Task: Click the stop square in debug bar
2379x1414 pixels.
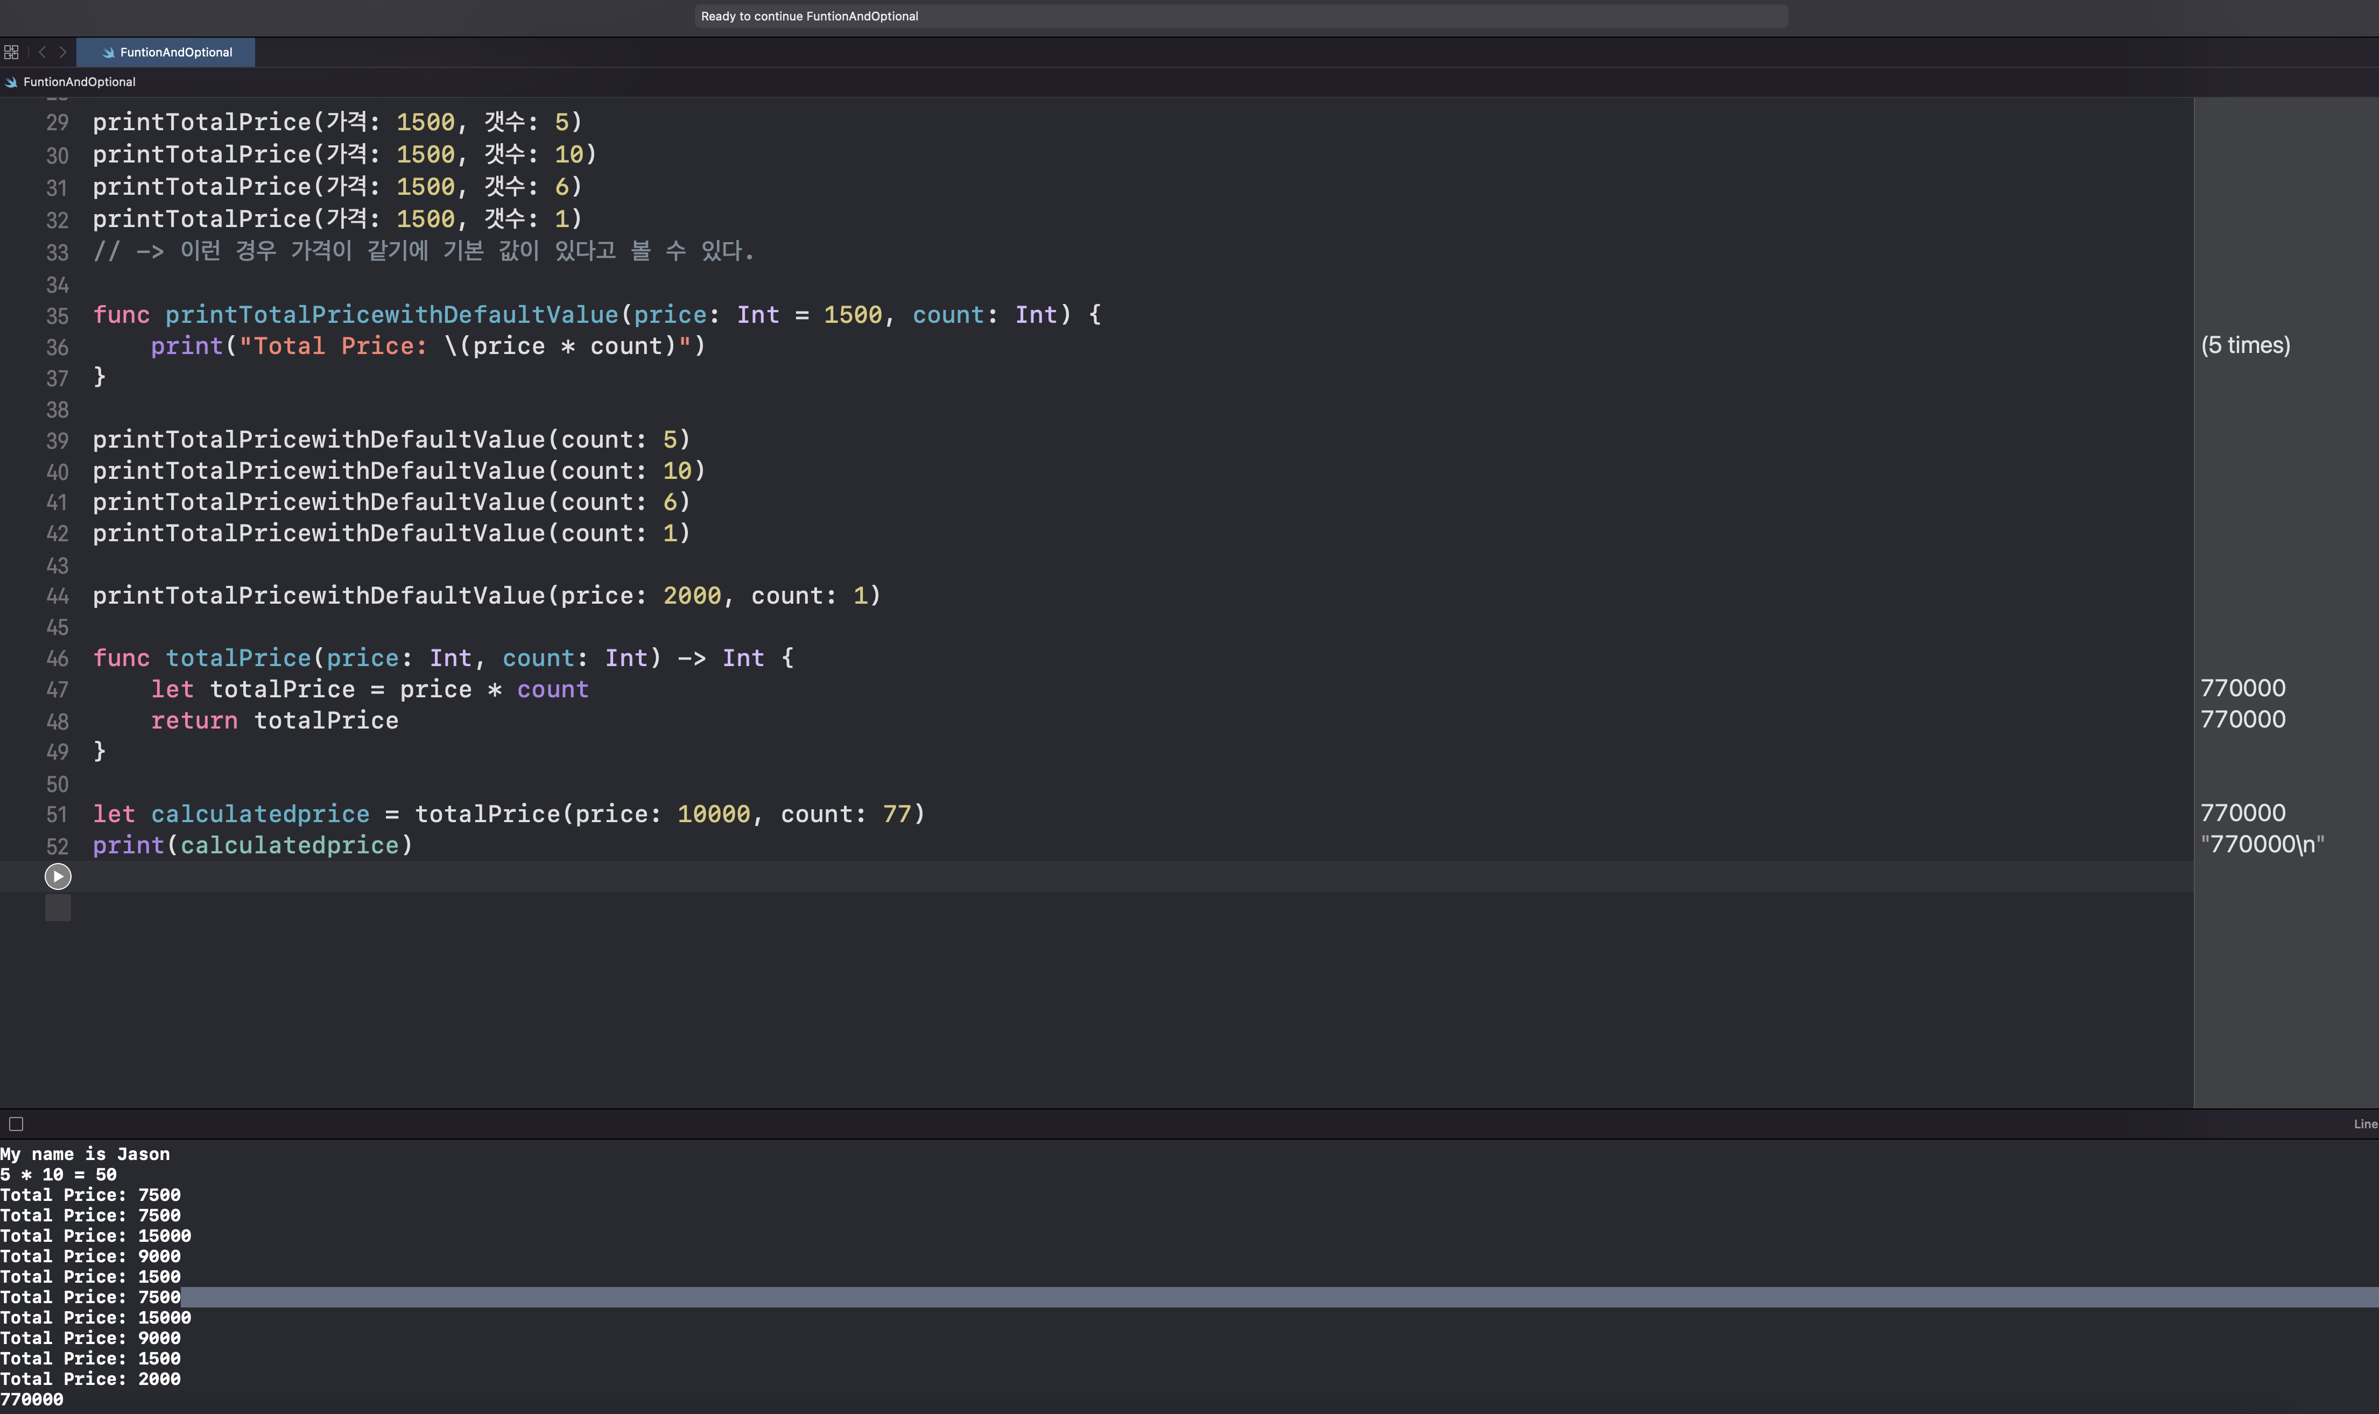Action: pos(16,1125)
